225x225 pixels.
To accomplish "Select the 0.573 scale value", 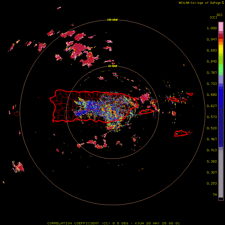I will coord(212,117).
